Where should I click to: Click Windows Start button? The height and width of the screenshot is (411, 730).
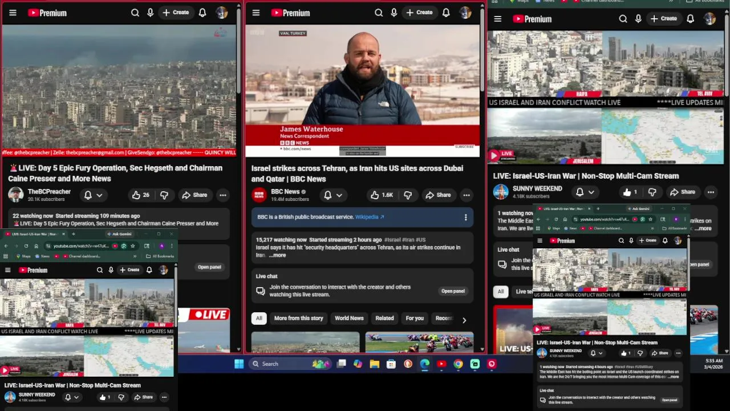(239, 364)
